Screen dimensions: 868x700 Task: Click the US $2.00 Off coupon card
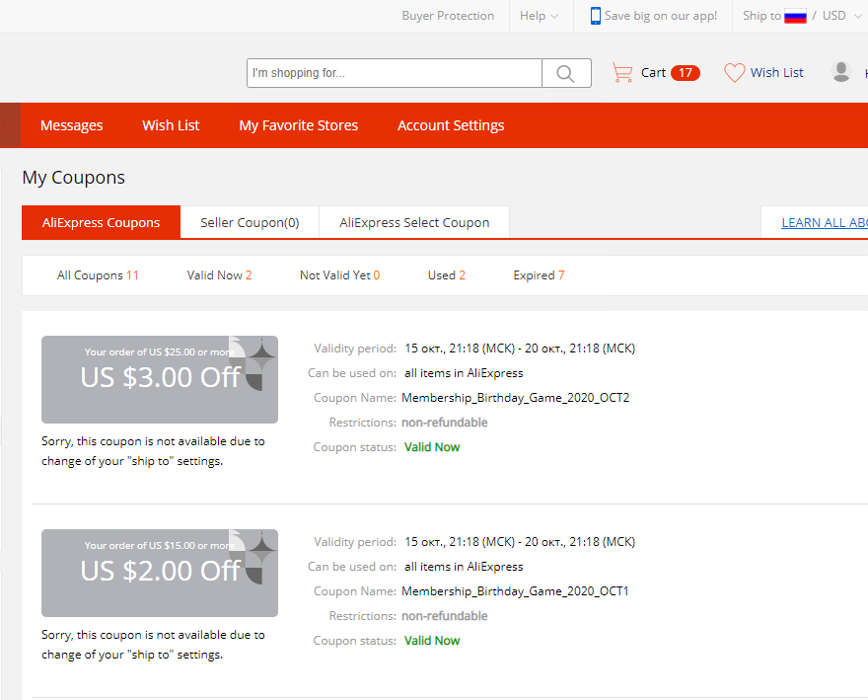pyautogui.click(x=160, y=573)
